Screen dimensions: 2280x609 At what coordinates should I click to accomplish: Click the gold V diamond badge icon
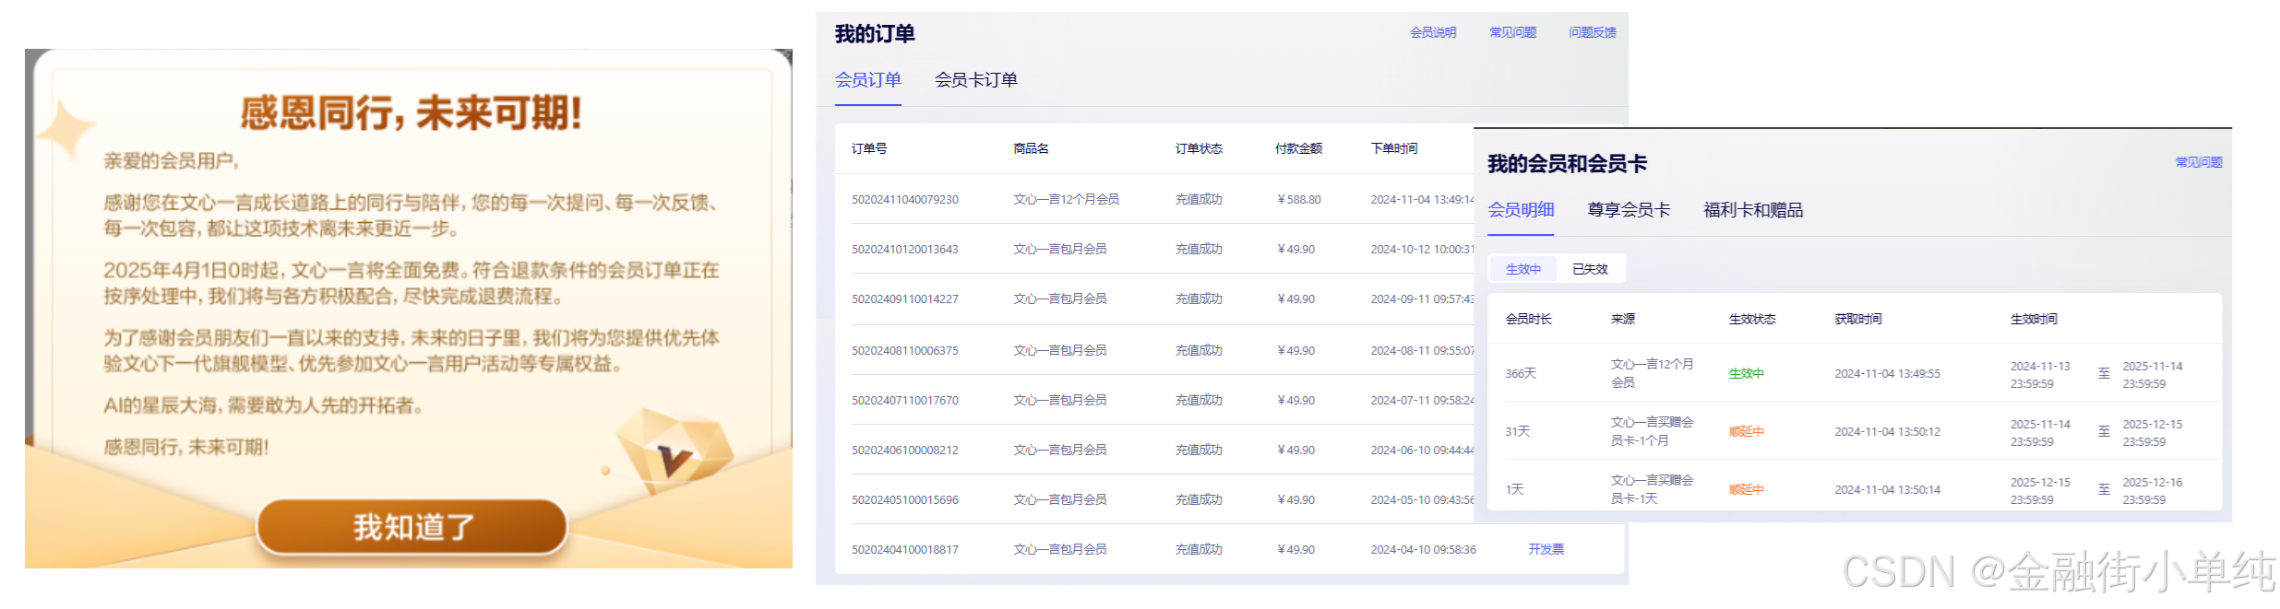[x=674, y=451]
